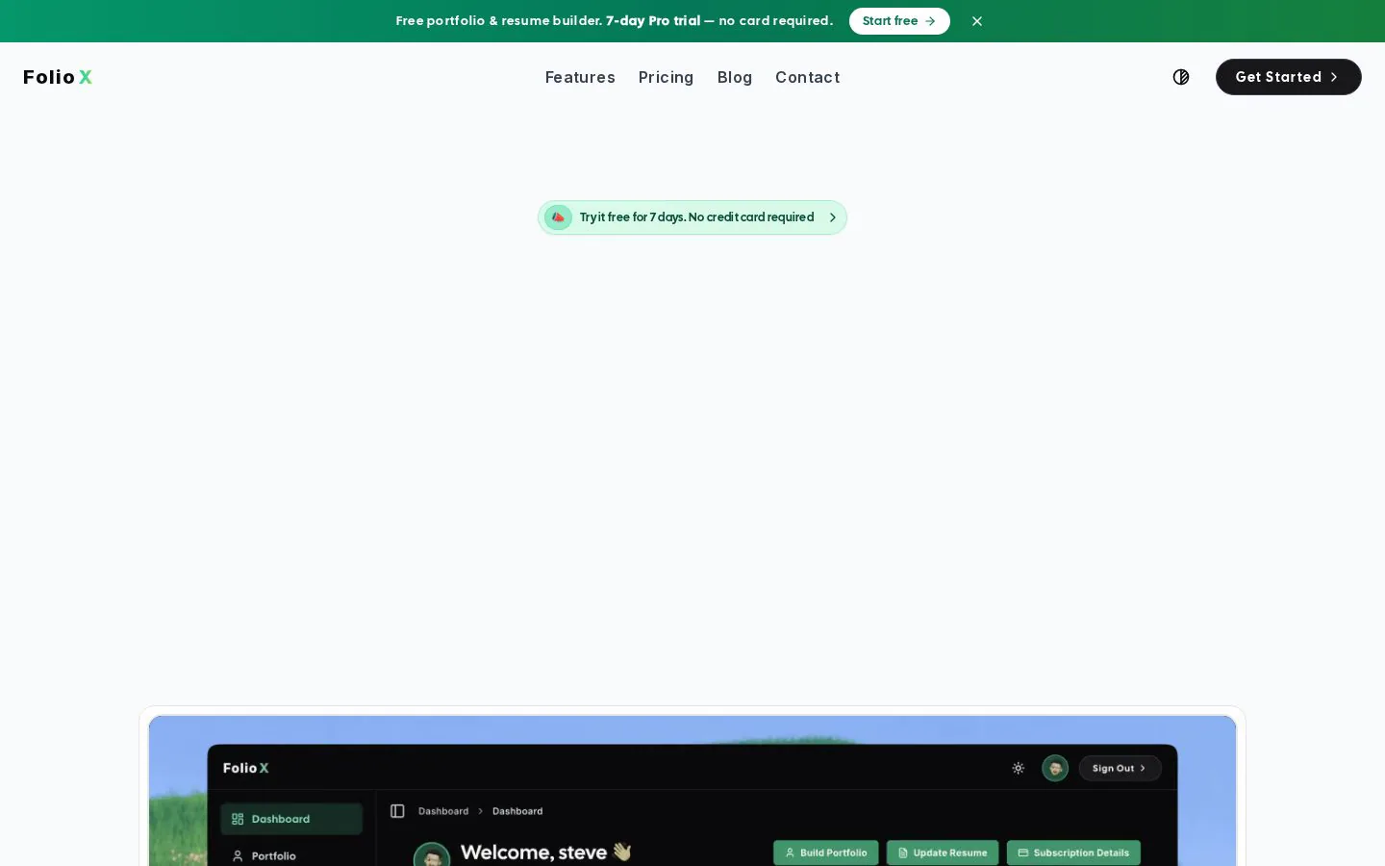
Task: Select Contact in the navigation
Action: pos(808,77)
